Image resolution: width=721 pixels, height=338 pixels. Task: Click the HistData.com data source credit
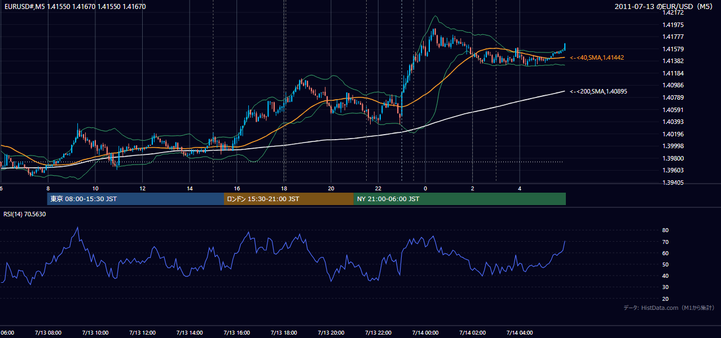(x=669, y=308)
